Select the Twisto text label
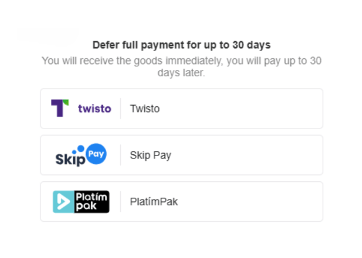 click(x=145, y=109)
